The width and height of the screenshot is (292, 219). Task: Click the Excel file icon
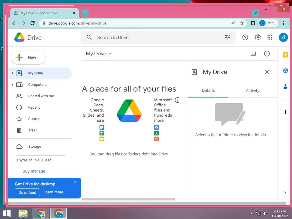coord(157,133)
